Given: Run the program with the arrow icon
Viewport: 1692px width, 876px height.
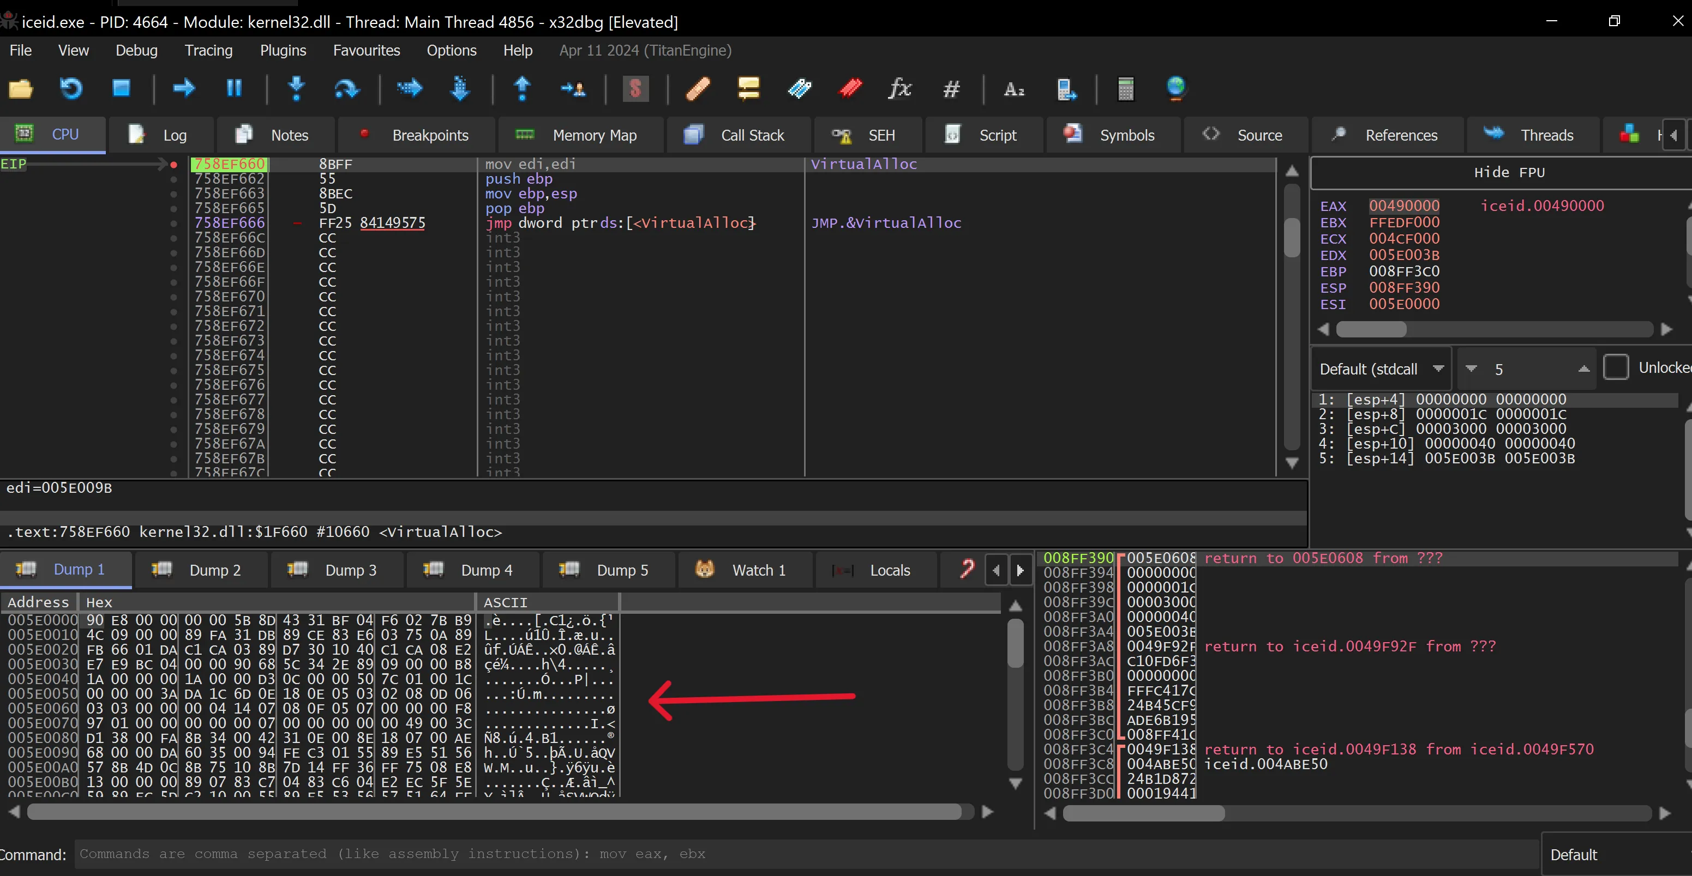Looking at the screenshot, I should (184, 89).
